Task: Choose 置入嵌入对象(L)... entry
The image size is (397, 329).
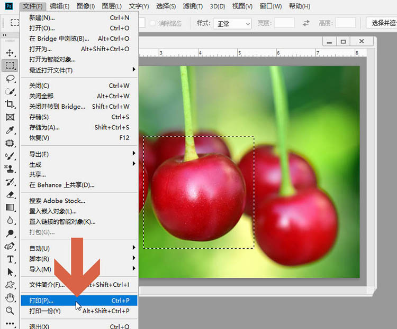Action: [79, 211]
